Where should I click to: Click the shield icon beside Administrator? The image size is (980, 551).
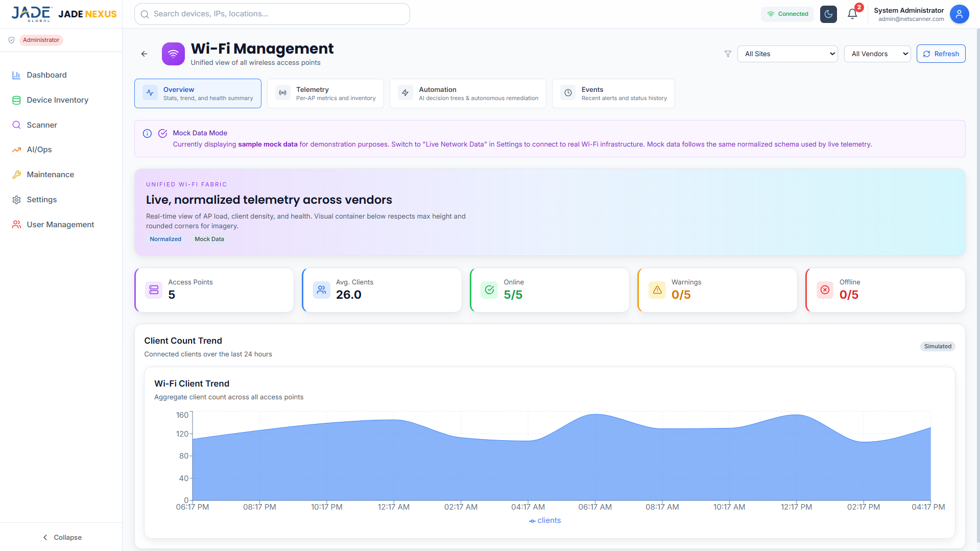point(11,40)
